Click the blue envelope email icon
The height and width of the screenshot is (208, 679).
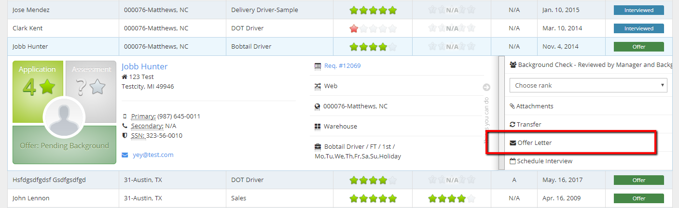[125, 155]
